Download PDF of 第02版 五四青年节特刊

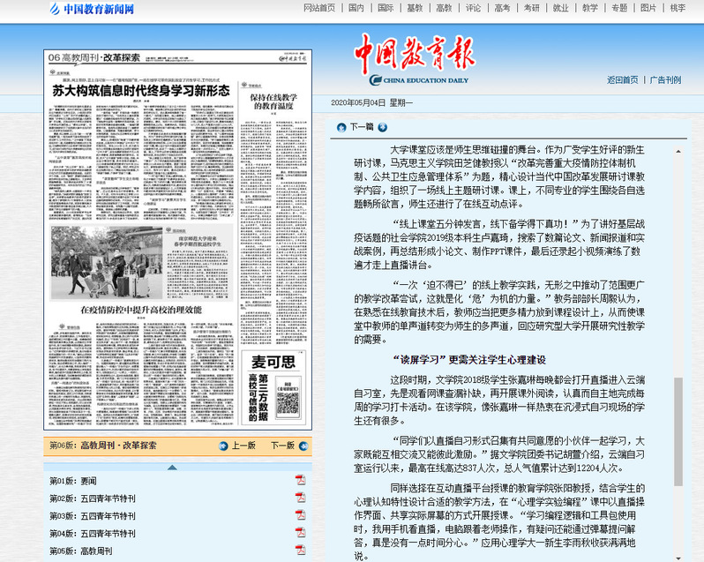300,498
